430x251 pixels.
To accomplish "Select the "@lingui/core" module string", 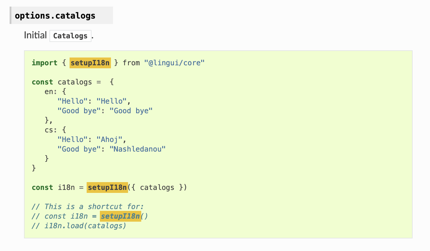I will click(175, 63).
